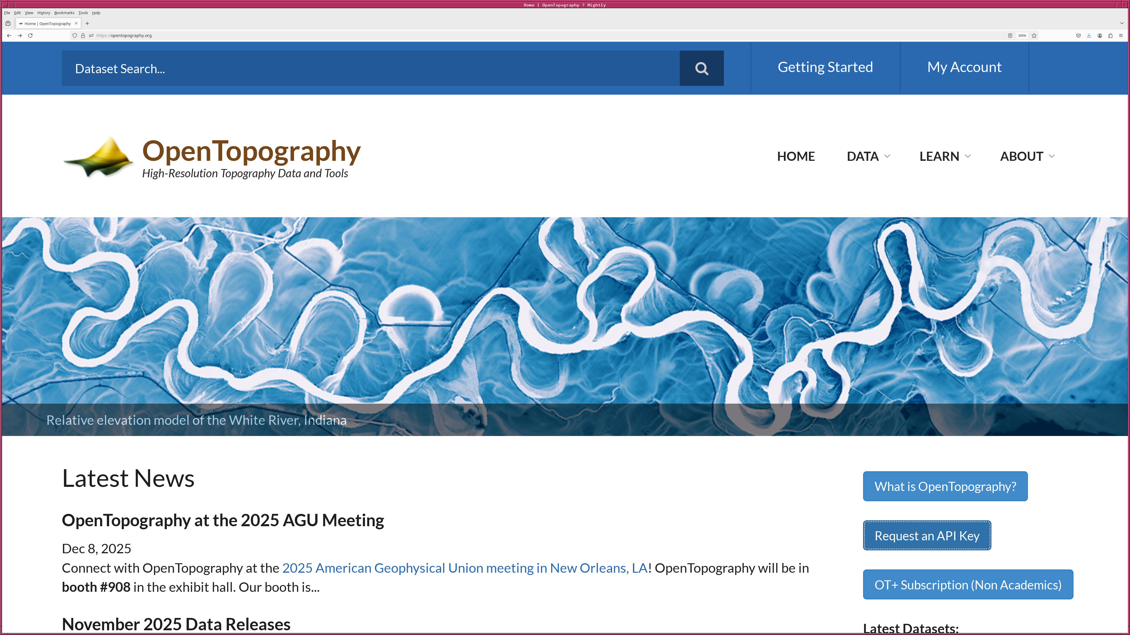
Task: Click the Request an API Key button
Action: coord(926,535)
